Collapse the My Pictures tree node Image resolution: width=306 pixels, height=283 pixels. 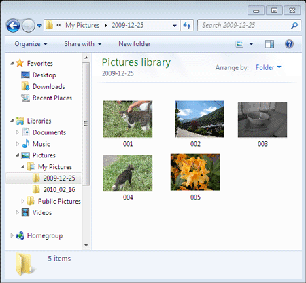(x=23, y=167)
